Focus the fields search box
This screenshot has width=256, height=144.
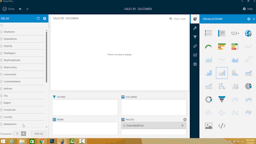(24, 25)
